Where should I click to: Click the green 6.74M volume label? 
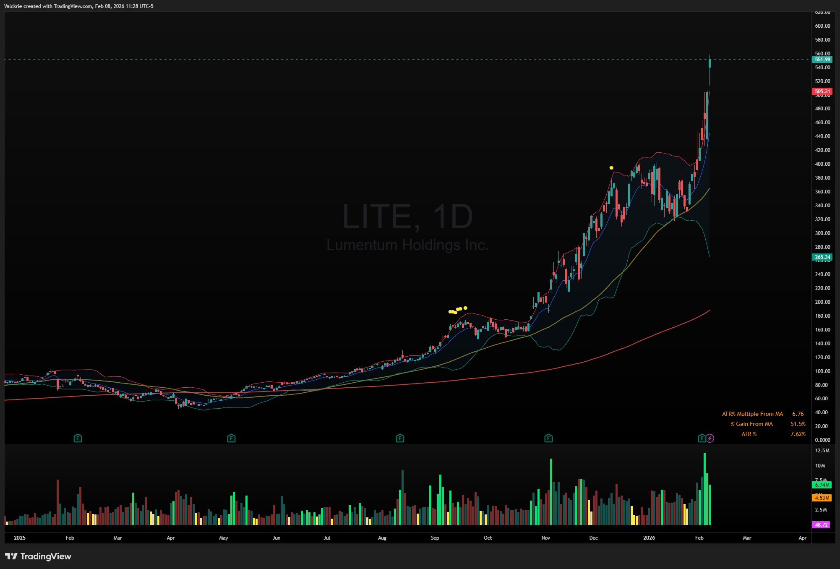tap(822, 485)
